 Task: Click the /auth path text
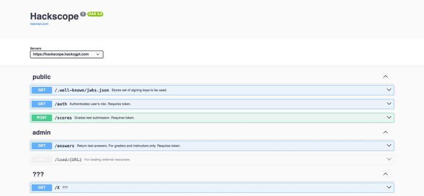point(61,104)
